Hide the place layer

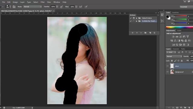tap(167, 66)
